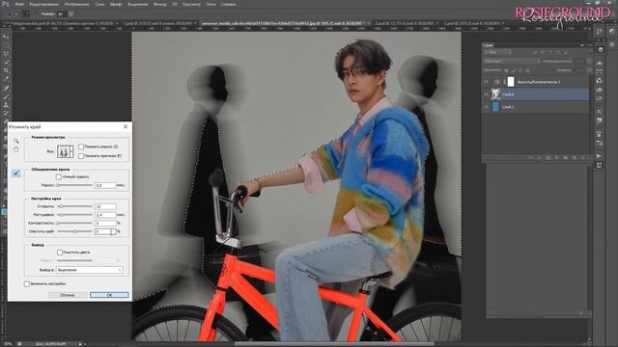
Task: Open the Filter menu
Action: point(159,4)
